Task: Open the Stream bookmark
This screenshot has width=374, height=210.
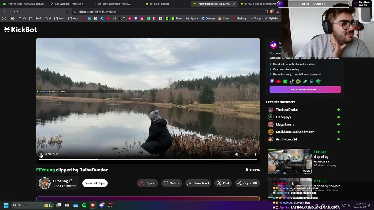Action: 177,18
